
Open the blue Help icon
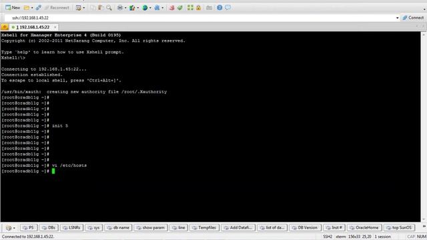coord(220,7)
